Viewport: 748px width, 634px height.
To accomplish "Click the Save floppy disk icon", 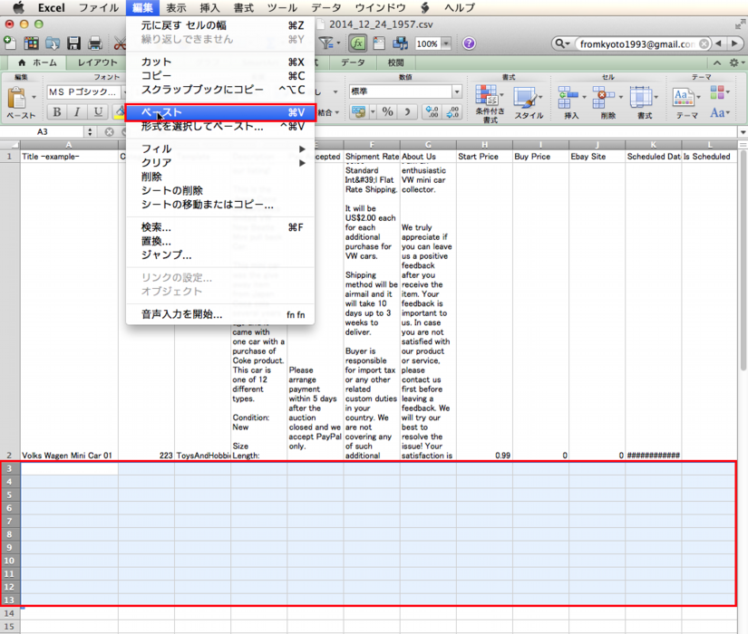I will coord(73,43).
